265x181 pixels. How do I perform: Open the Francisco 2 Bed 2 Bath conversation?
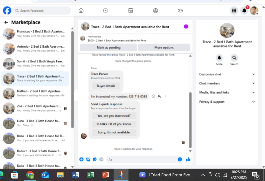coord(35,34)
